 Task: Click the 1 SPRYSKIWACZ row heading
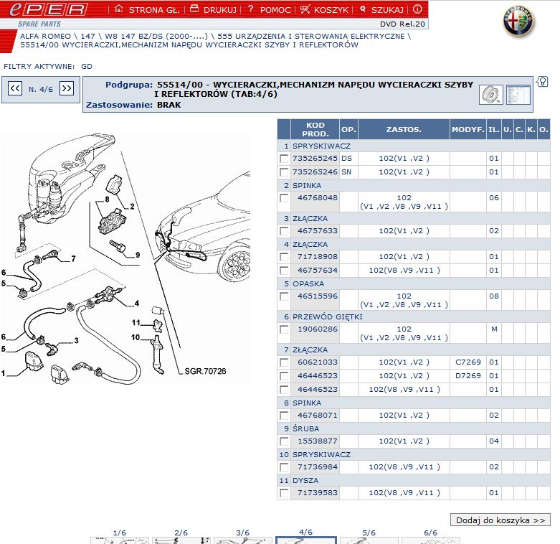click(414, 146)
